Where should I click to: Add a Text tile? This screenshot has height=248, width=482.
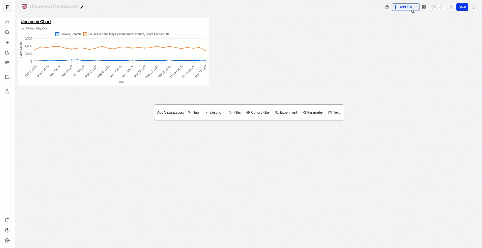coord(334,112)
